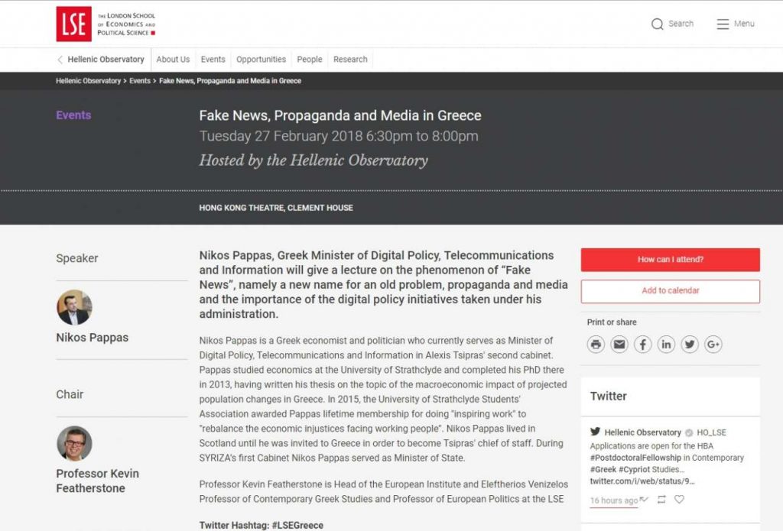
Task: Share the event on Google+
Action: tap(713, 344)
